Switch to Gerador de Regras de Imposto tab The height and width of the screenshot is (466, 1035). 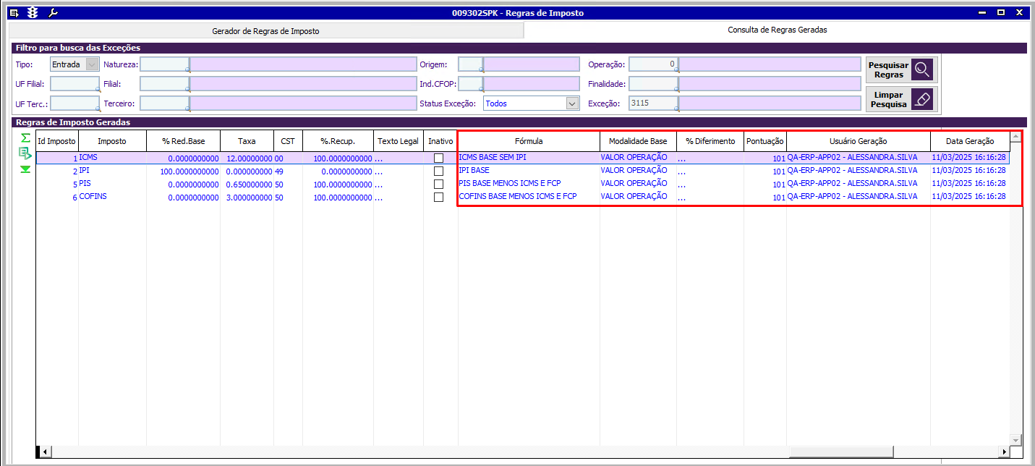click(265, 31)
